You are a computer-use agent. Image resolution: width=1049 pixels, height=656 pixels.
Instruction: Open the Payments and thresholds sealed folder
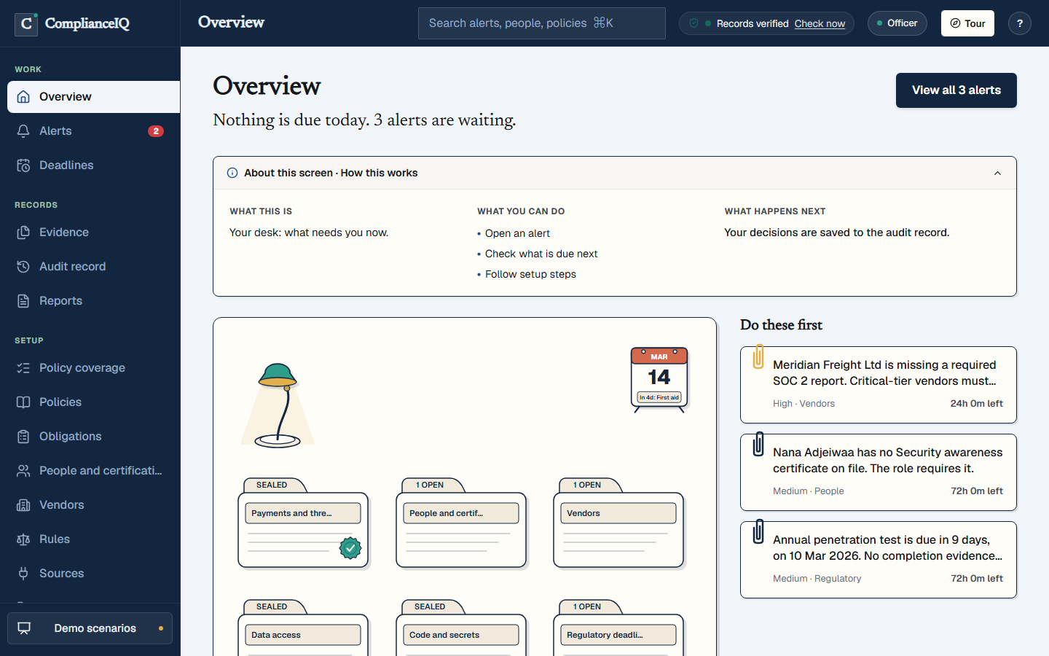[303, 523]
